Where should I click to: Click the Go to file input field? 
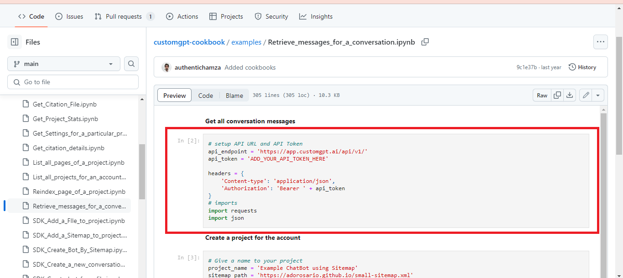click(73, 82)
